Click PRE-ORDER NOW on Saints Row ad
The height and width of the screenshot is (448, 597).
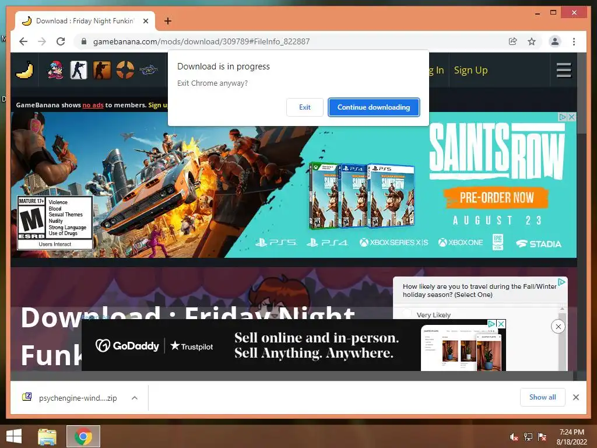coord(496,198)
